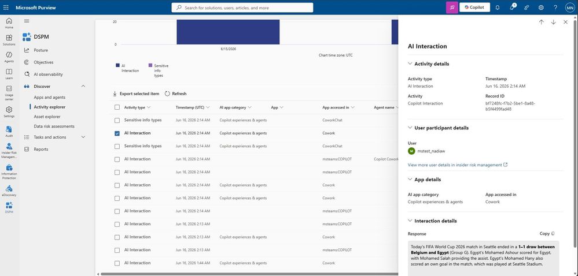This screenshot has height=276, width=578.
Task: Copy the response with Copy icon
Action: tap(547, 234)
